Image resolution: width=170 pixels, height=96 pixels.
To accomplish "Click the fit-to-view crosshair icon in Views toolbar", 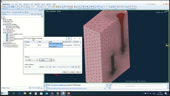I will (x=22, y=7).
